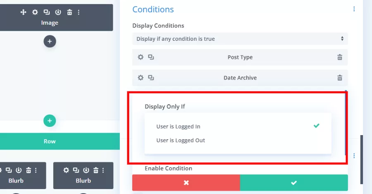
Task: Delete the Image module with trash icon
Action: (69, 12)
